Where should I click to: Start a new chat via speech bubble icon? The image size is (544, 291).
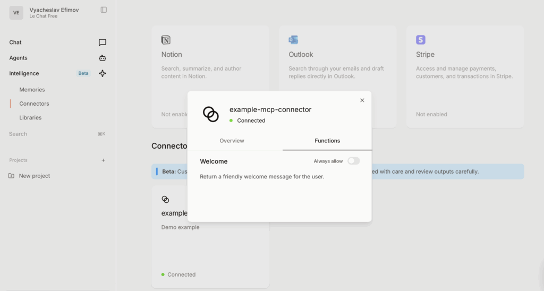(103, 42)
